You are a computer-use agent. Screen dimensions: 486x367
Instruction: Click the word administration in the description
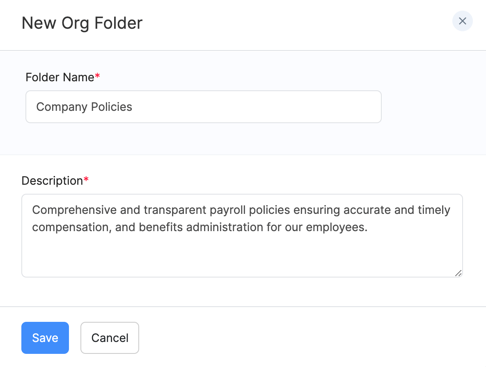click(225, 227)
